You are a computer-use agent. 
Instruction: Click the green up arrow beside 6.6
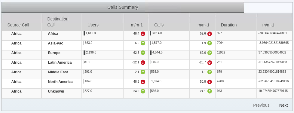[x=143, y=43]
